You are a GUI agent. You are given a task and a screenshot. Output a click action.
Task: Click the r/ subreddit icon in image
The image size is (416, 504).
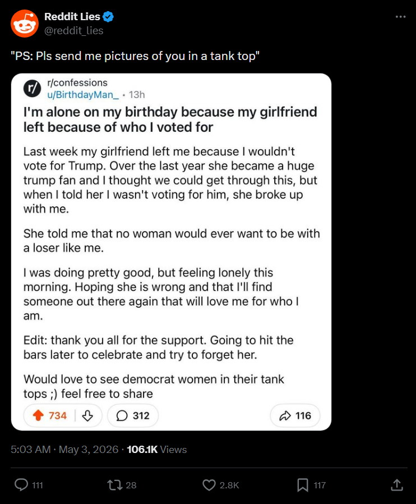pyautogui.click(x=32, y=89)
